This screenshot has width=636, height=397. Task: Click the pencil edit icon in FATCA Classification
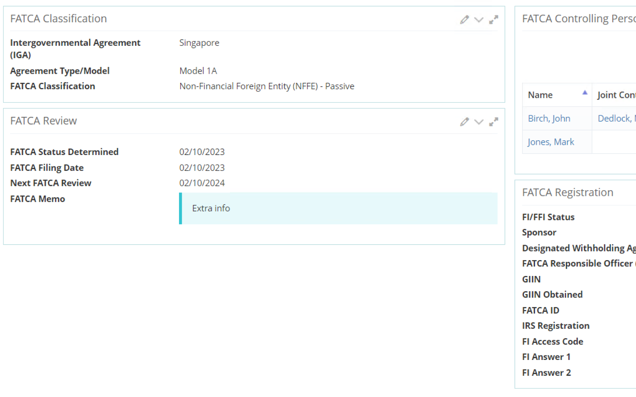point(464,20)
